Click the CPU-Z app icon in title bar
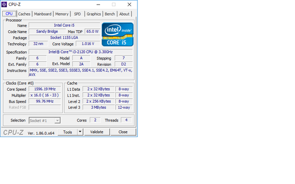 pyautogui.click(x=4, y=4)
